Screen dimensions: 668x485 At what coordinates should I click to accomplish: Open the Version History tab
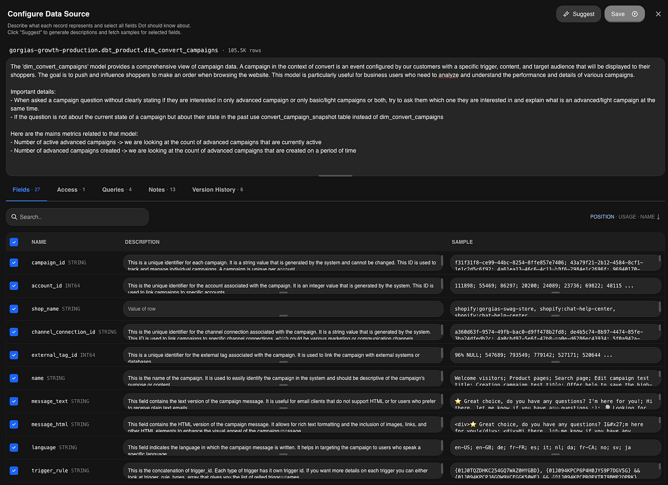click(x=218, y=190)
